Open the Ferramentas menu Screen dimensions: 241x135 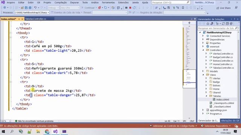[108, 3]
